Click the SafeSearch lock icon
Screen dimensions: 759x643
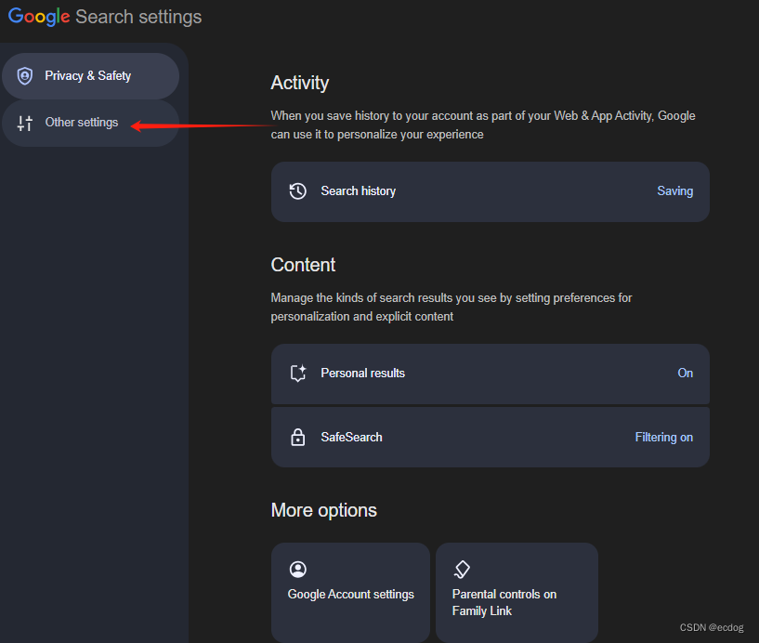click(297, 438)
